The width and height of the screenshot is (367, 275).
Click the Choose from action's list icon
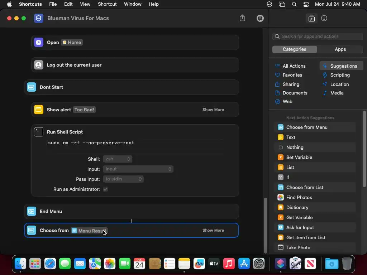32,230
